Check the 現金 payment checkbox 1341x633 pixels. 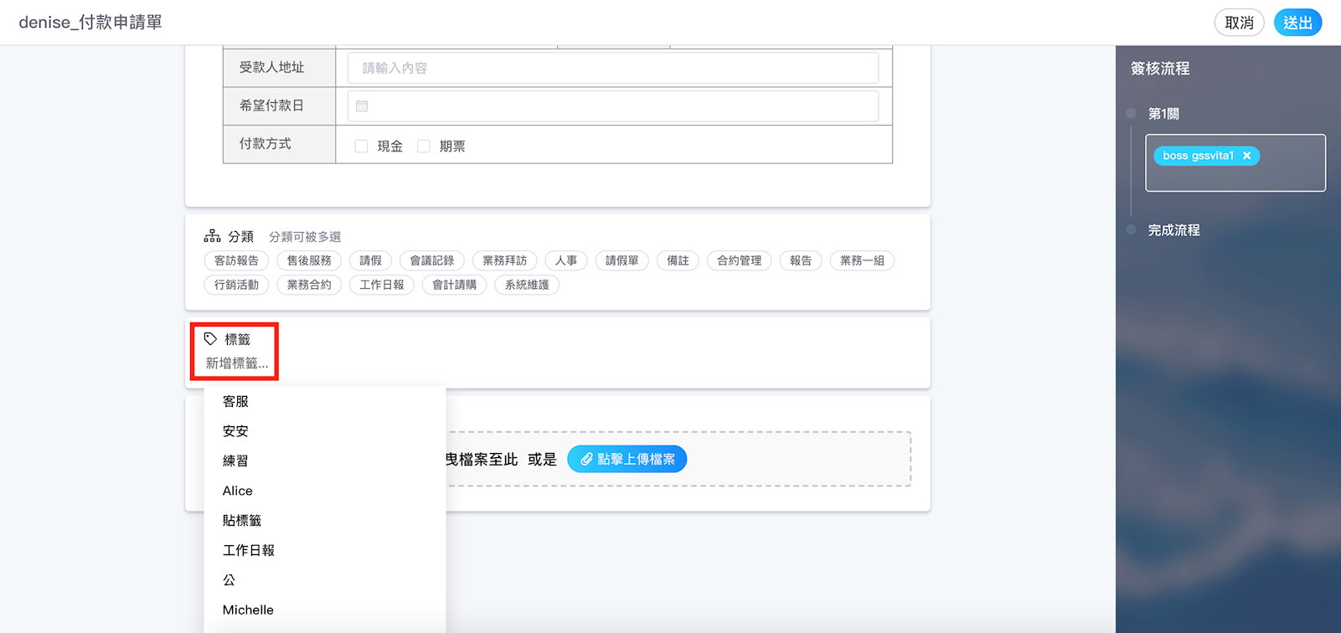[362, 147]
